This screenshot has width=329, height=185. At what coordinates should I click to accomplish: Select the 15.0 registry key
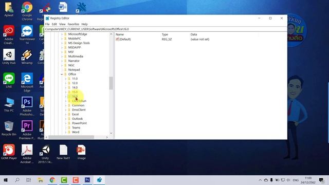tap(75, 92)
